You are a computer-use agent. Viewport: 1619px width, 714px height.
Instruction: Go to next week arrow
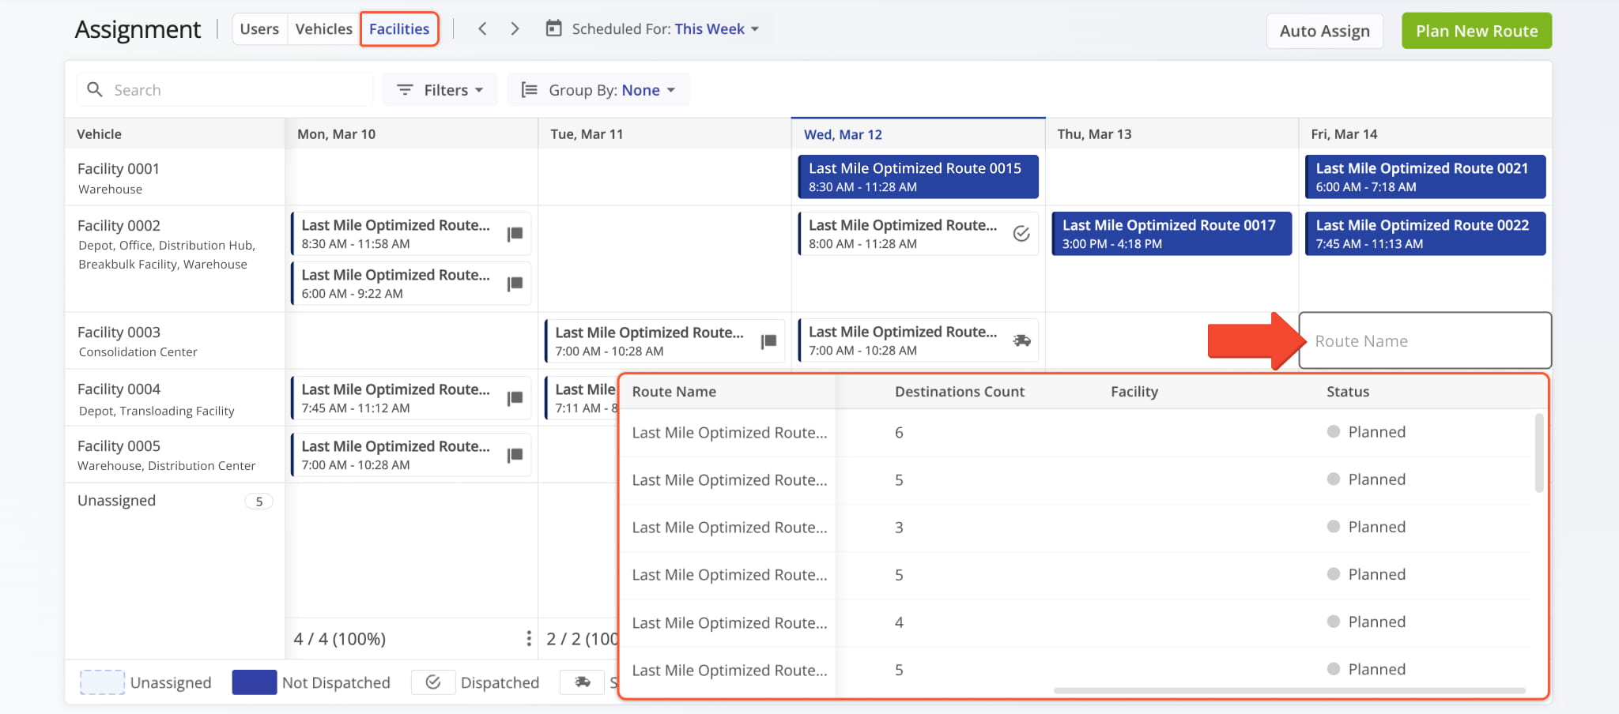(x=515, y=29)
